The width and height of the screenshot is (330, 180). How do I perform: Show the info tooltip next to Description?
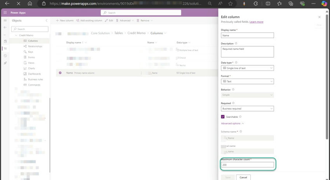click(x=236, y=44)
